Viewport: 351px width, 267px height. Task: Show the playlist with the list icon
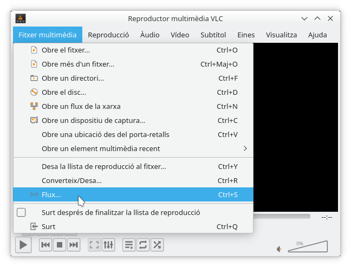coord(129,245)
